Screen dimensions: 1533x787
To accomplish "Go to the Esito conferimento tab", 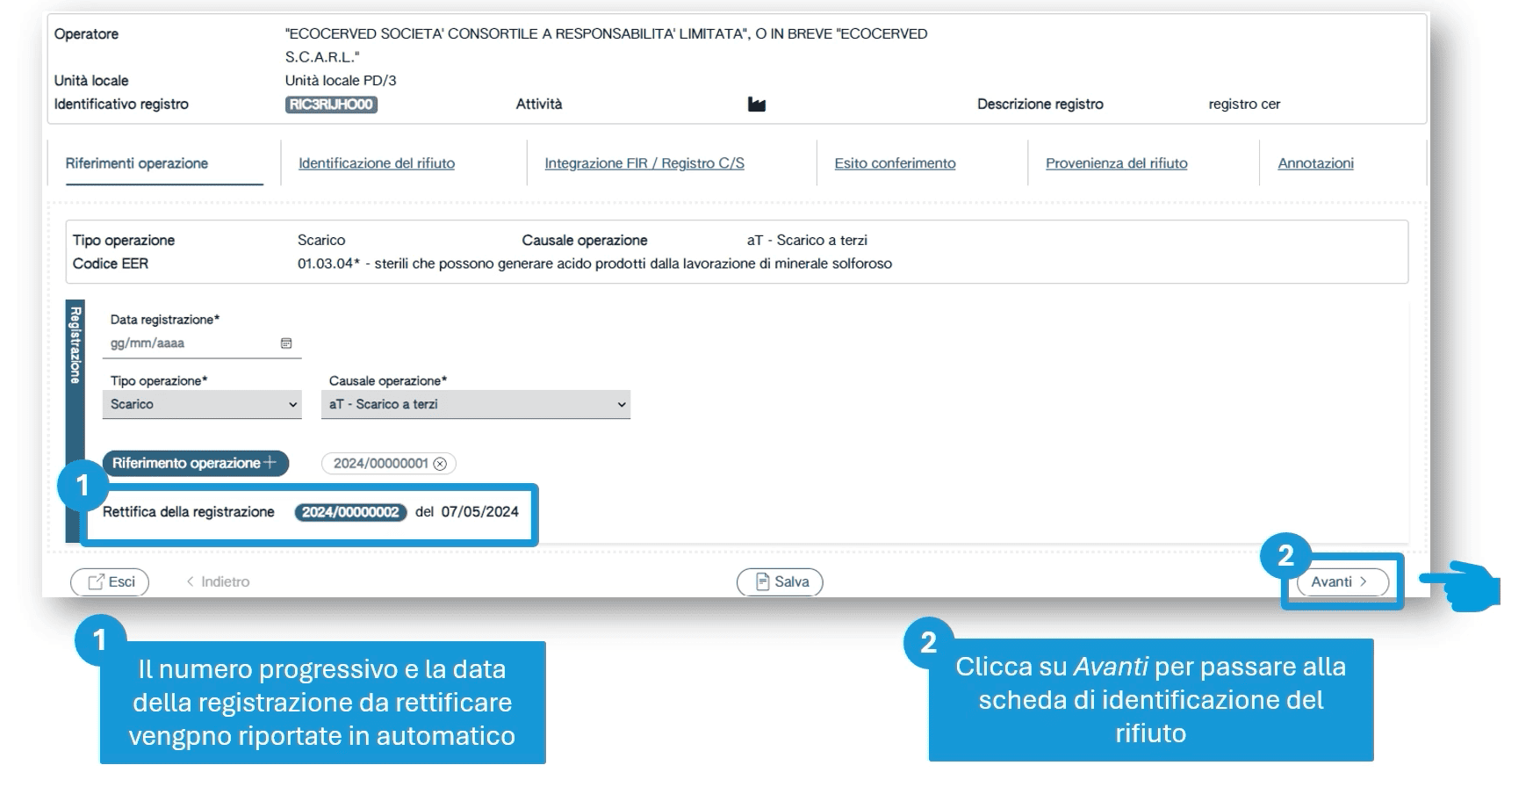I will click(x=895, y=163).
